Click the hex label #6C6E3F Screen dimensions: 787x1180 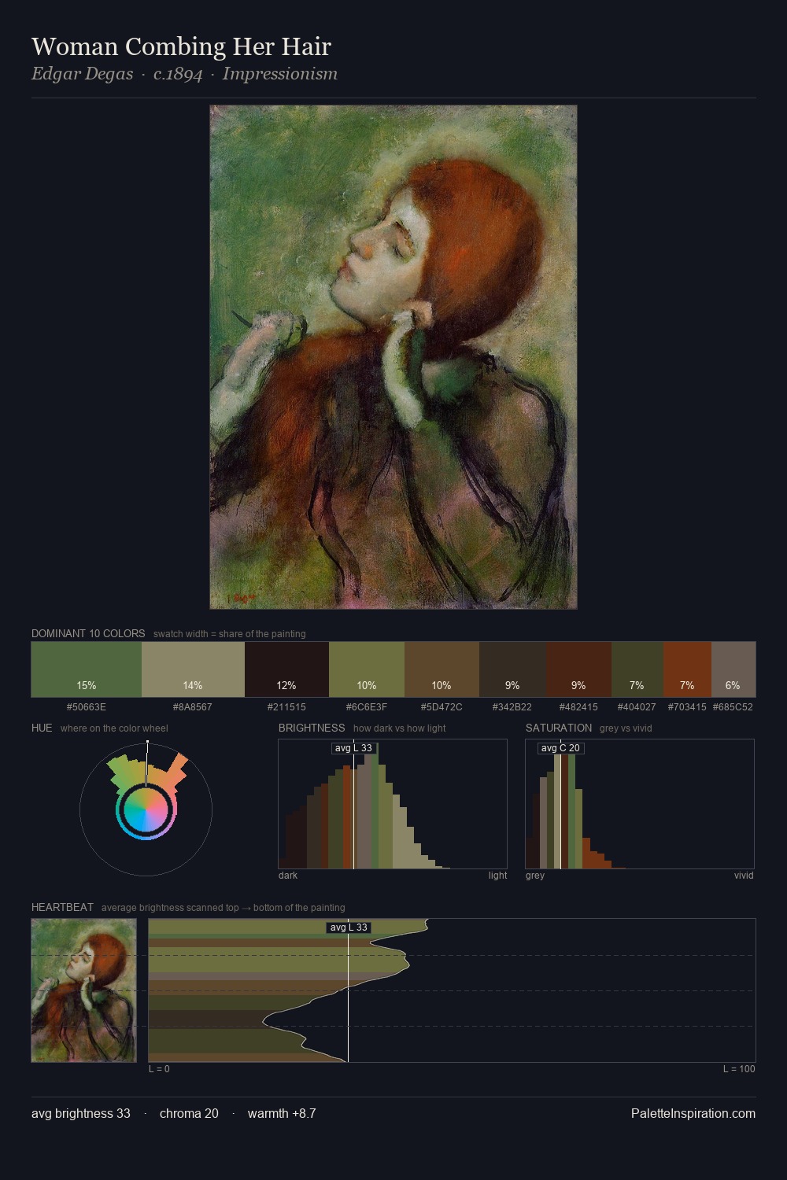click(x=367, y=707)
